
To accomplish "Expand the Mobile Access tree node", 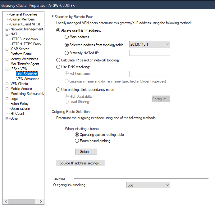I will (x=7, y=89).
